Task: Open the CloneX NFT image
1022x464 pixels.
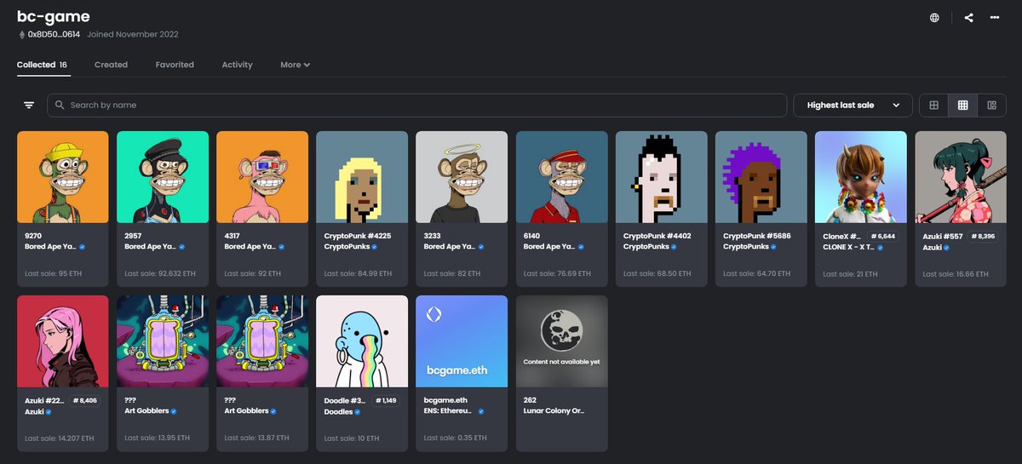Action: coord(861,177)
